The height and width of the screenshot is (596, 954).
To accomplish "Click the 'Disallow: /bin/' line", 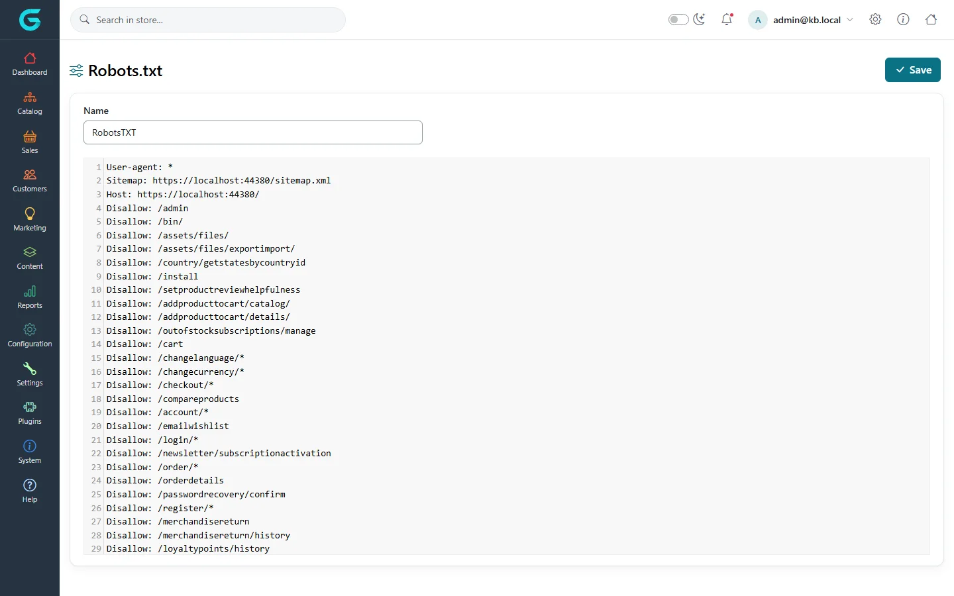I will tap(144, 221).
